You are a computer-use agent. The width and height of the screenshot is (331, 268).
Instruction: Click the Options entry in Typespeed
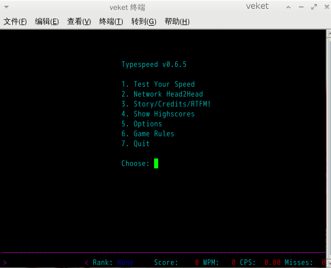(x=142, y=124)
